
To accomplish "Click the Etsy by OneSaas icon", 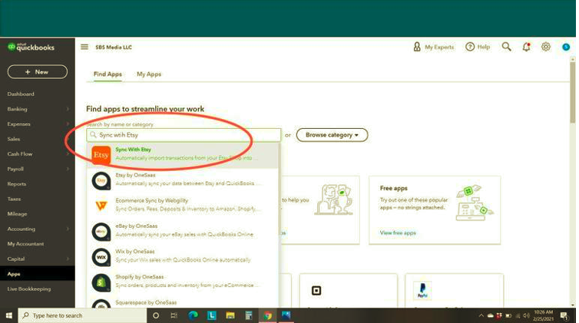I will pos(101,180).
